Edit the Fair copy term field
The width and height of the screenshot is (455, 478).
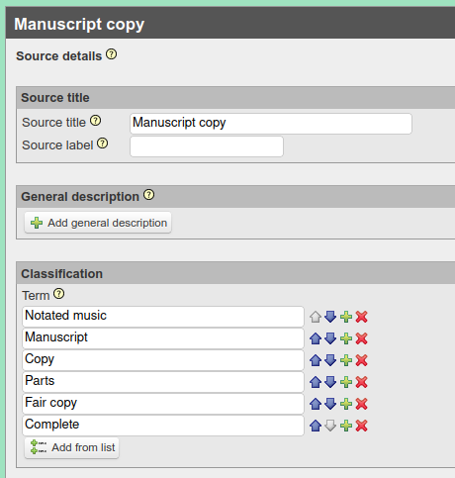pyautogui.click(x=163, y=404)
